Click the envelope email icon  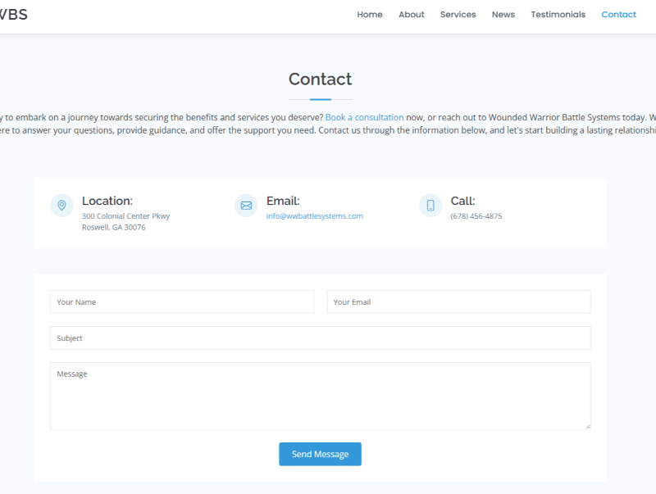coord(246,206)
